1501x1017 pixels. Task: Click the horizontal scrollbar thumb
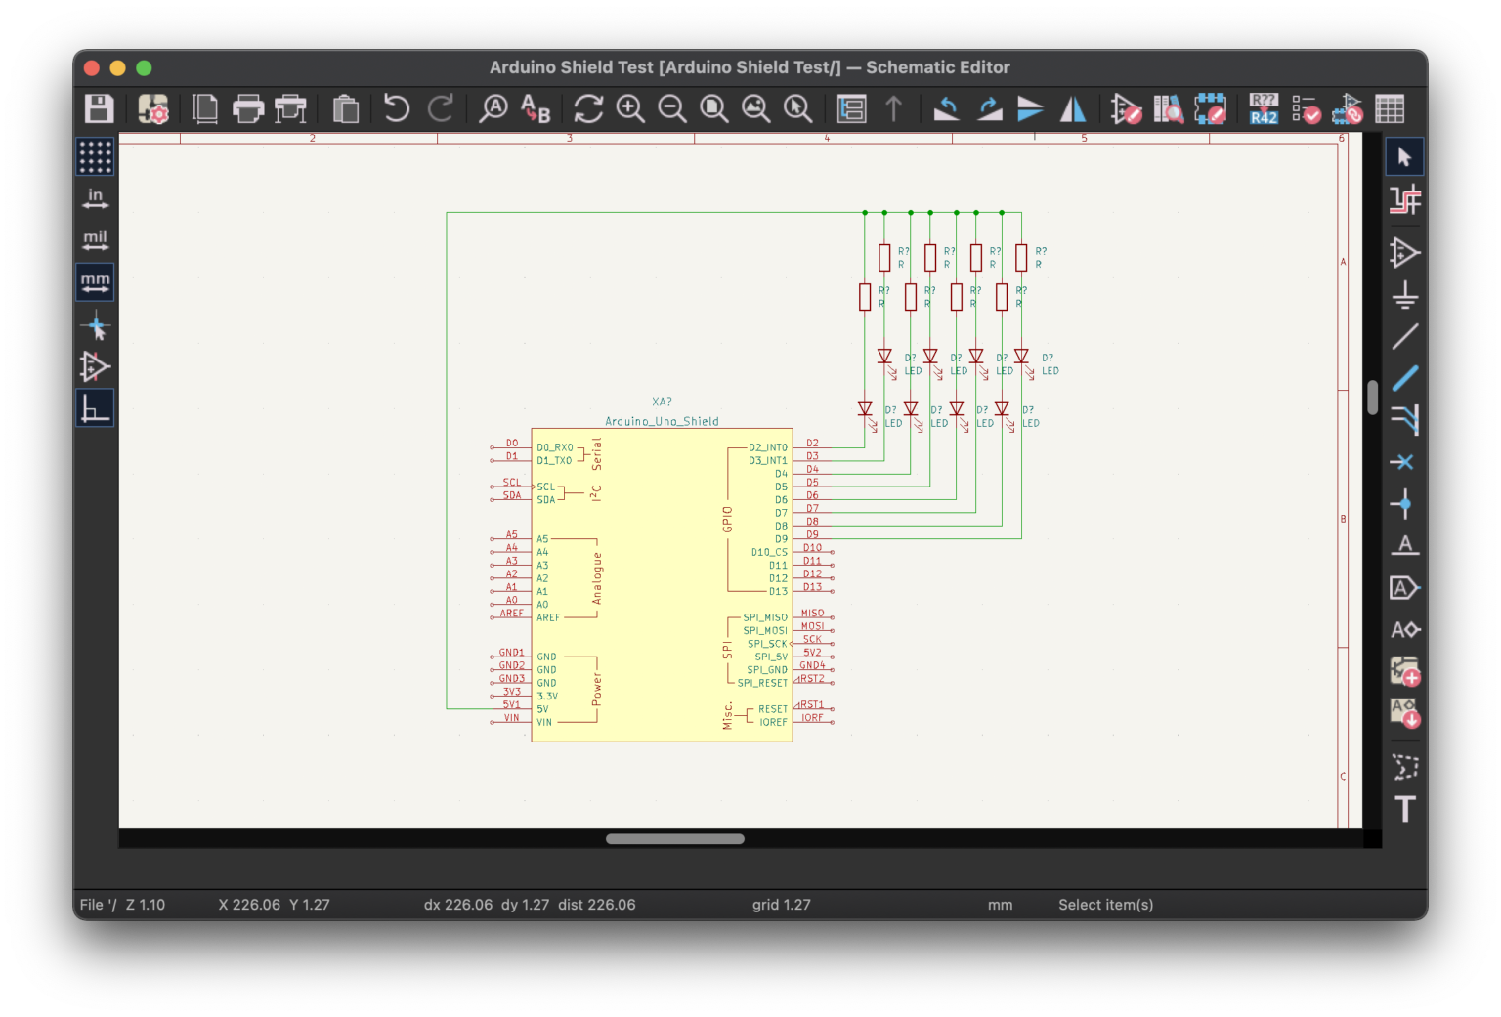coord(674,839)
